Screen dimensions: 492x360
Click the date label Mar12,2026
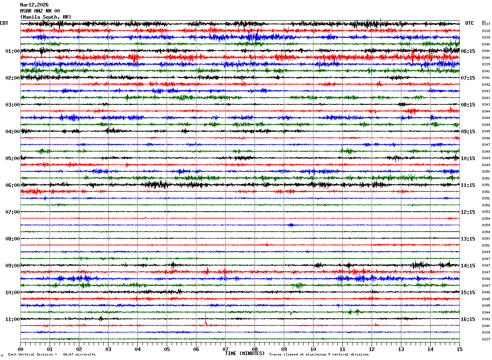coord(34,5)
